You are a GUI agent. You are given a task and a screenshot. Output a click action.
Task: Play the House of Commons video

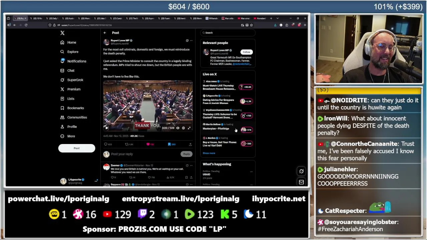[107, 128]
